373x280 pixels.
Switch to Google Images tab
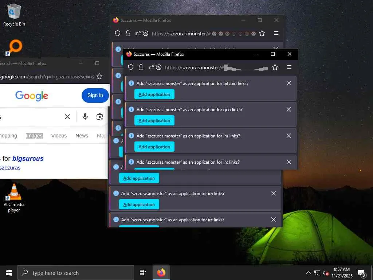tap(34, 136)
